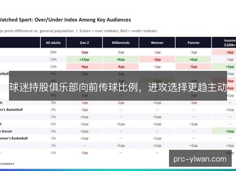This screenshot has height=171, width=236.
Task: Click the '3%' cell in Men's Basketball row
Action: (x=53, y=110)
